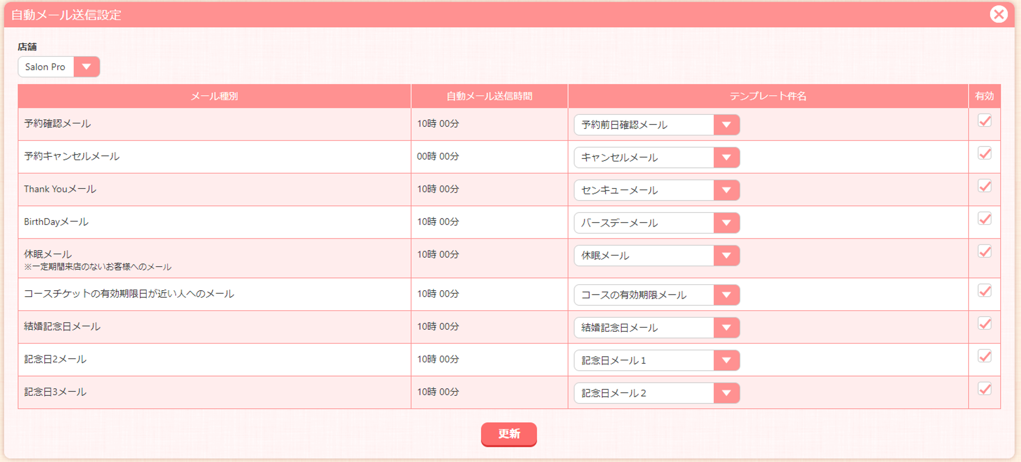Toggle 有効 for 結婚記念日メール row

(x=984, y=323)
